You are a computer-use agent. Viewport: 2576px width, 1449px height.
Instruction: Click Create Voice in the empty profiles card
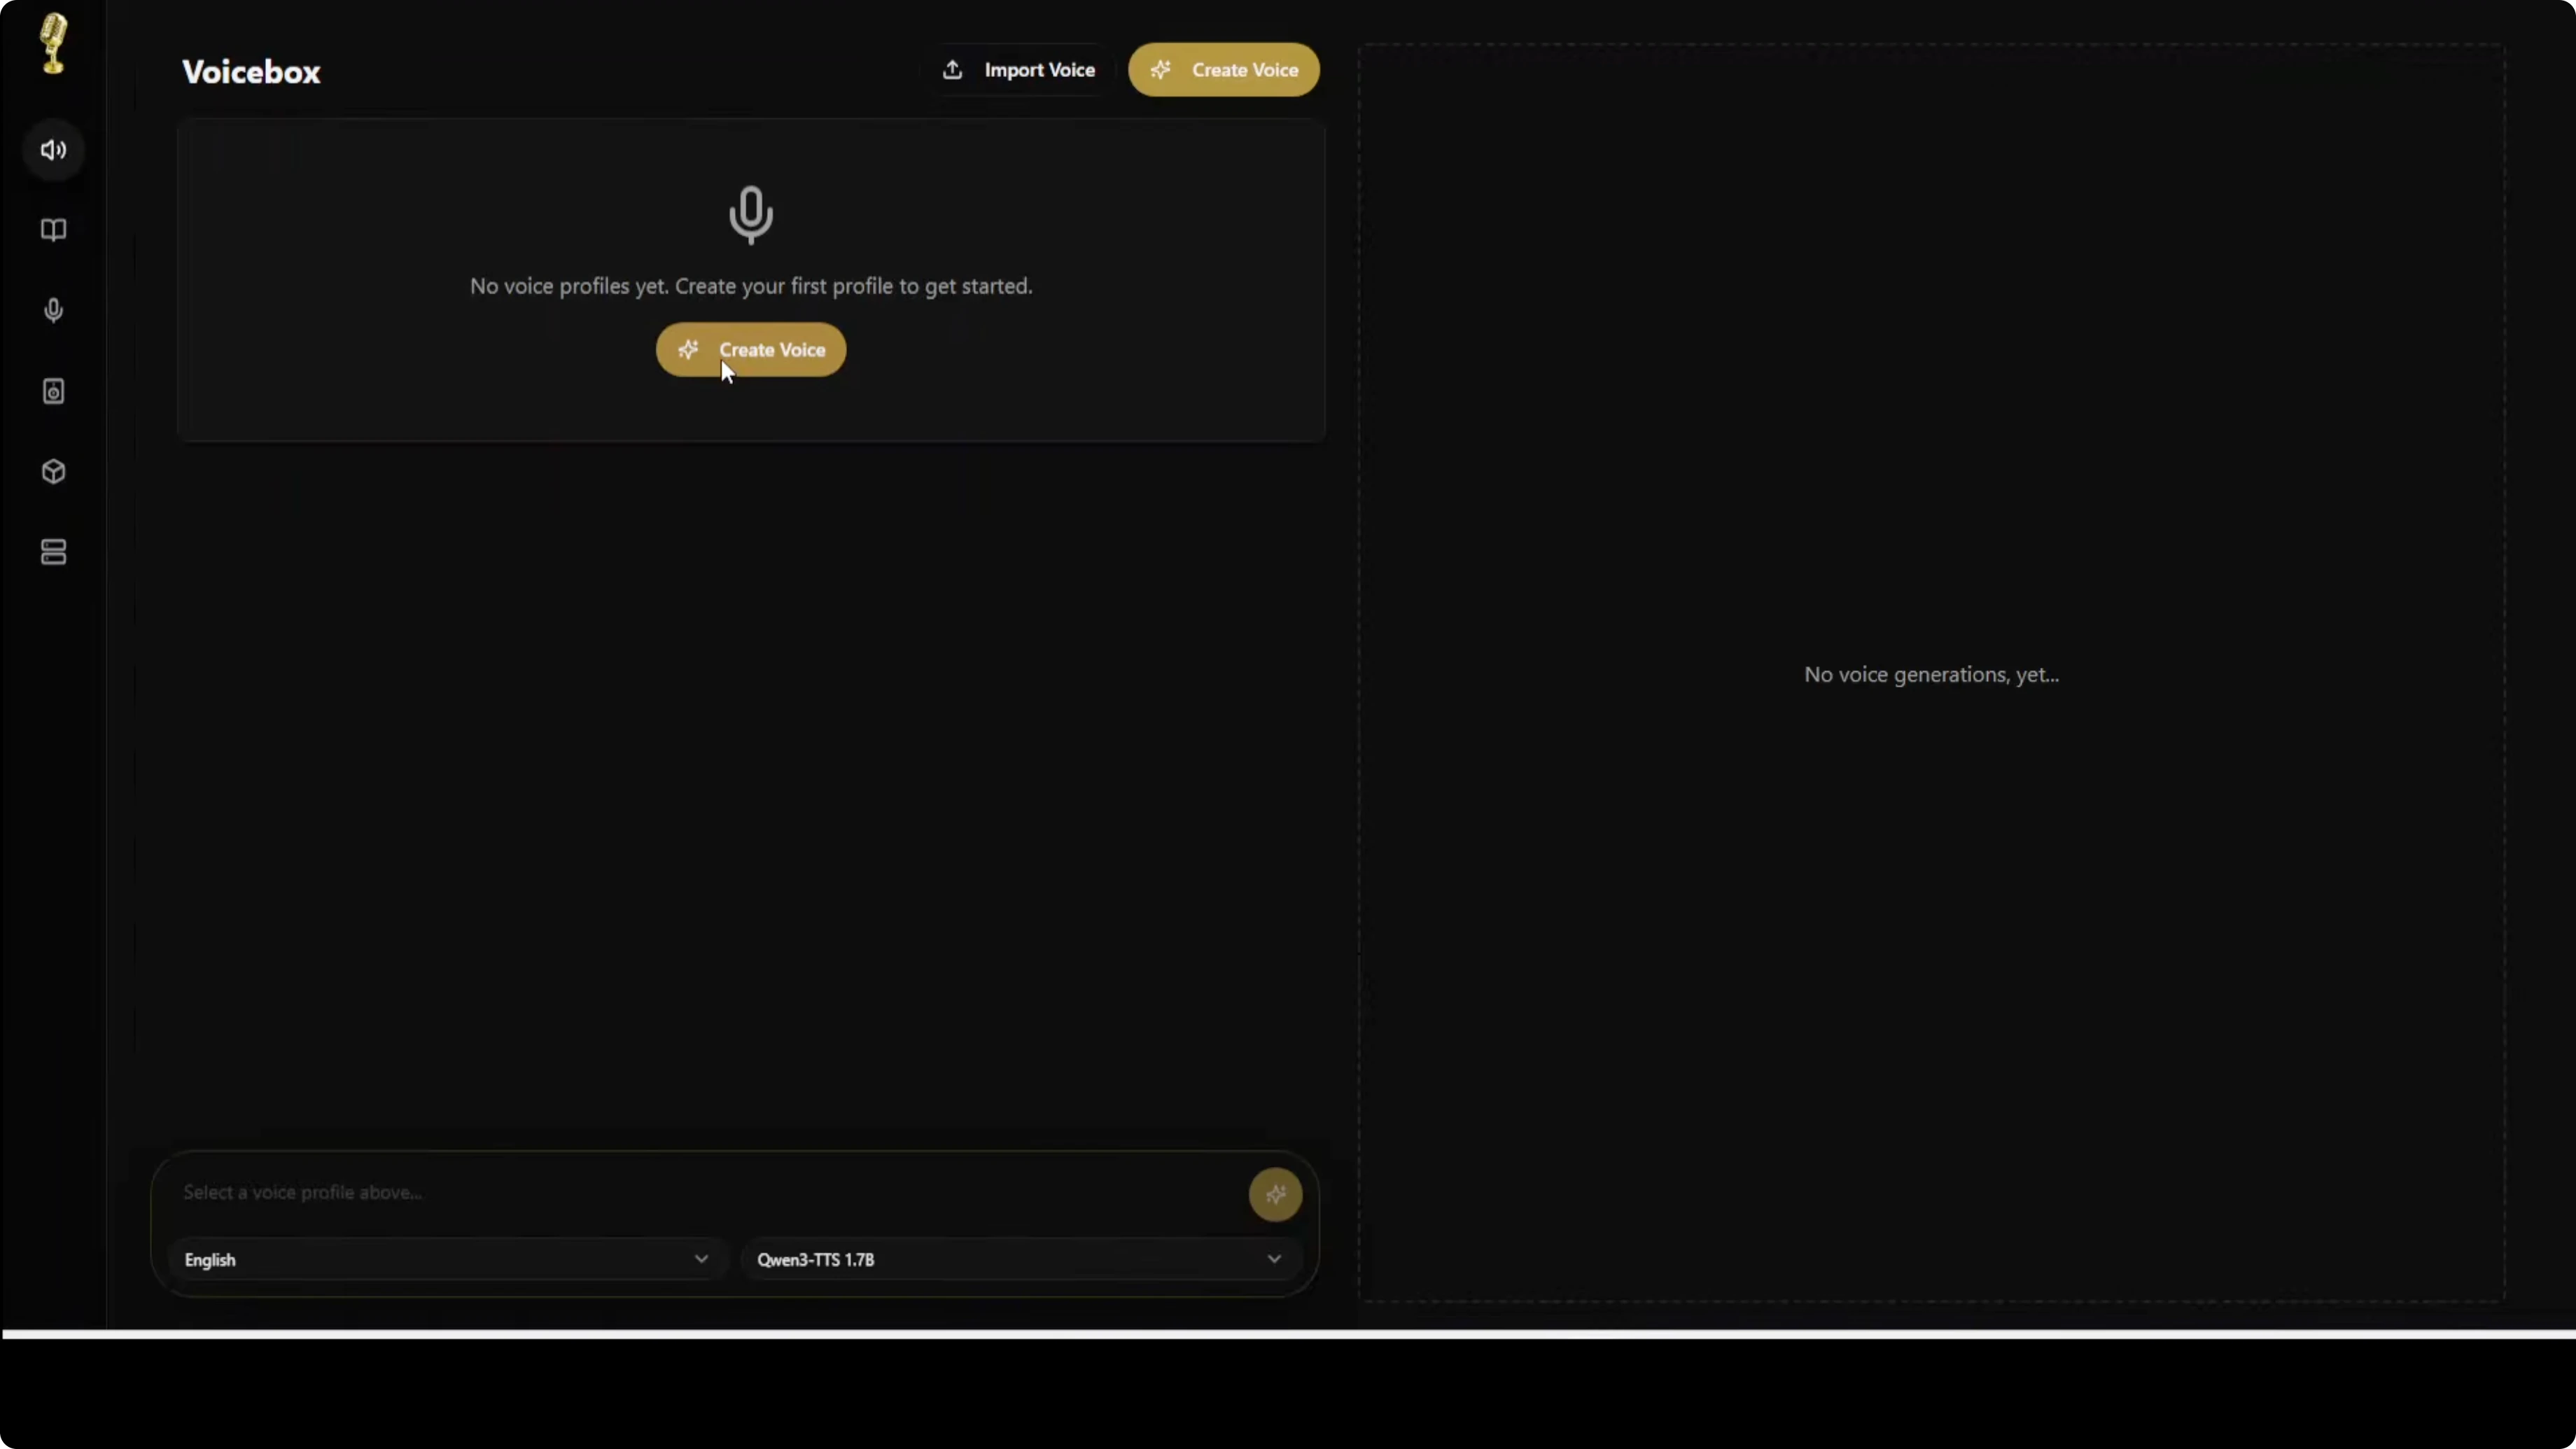751,350
